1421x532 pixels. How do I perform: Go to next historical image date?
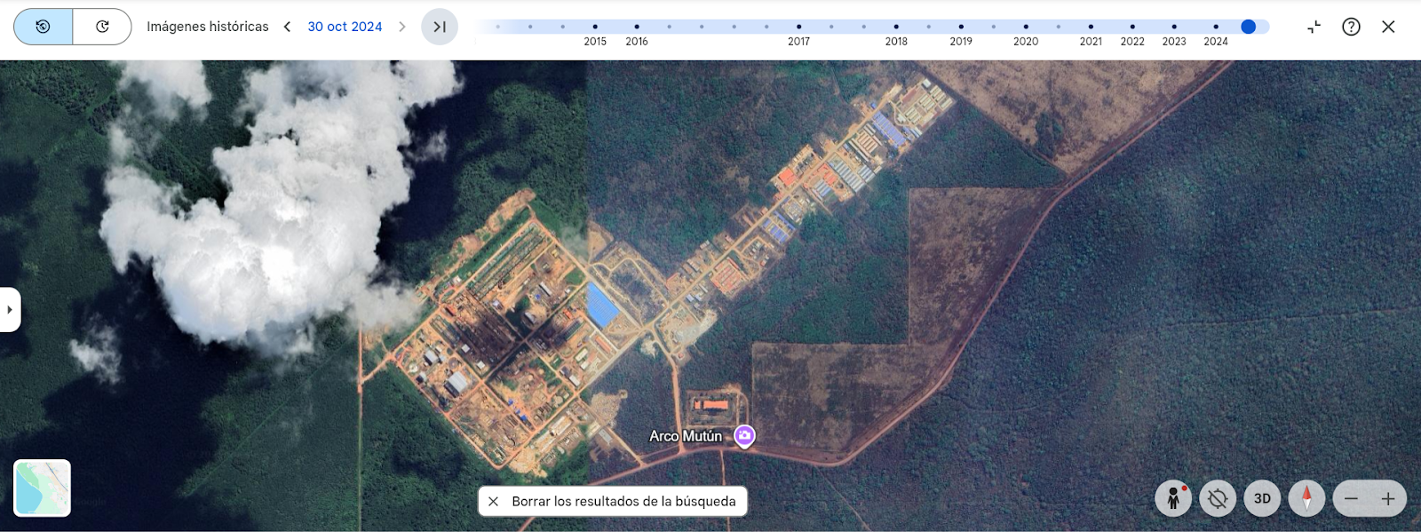402,27
